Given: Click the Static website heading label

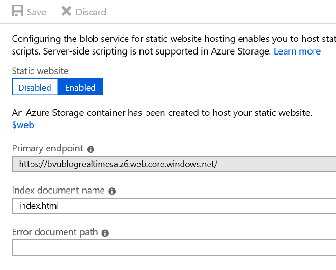Looking at the screenshot, I should pyautogui.click(x=40, y=71).
